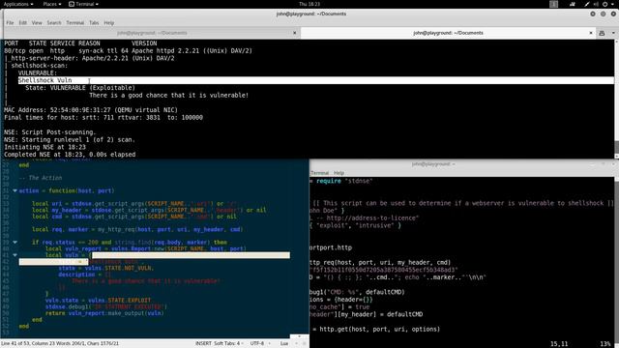
Task: Click the second window's john@playground title bar
Action: (433, 163)
